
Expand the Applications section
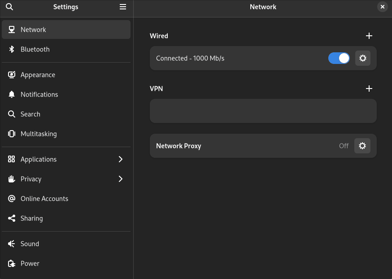tap(120, 159)
